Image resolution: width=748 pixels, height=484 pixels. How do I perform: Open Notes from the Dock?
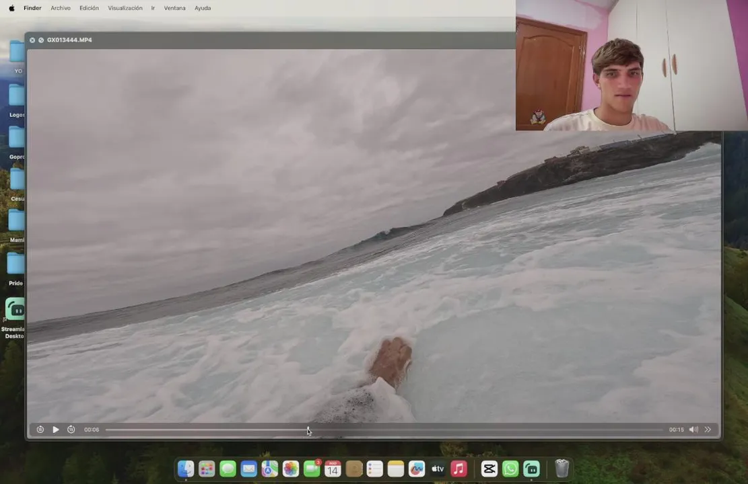(x=396, y=469)
